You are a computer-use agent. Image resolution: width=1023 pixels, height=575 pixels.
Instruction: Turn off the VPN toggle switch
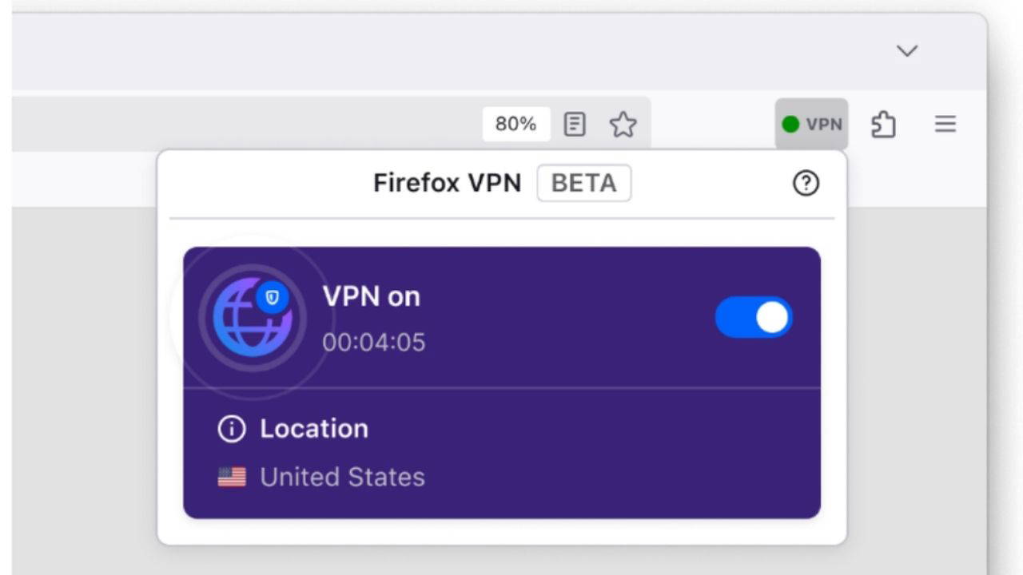click(x=753, y=317)
